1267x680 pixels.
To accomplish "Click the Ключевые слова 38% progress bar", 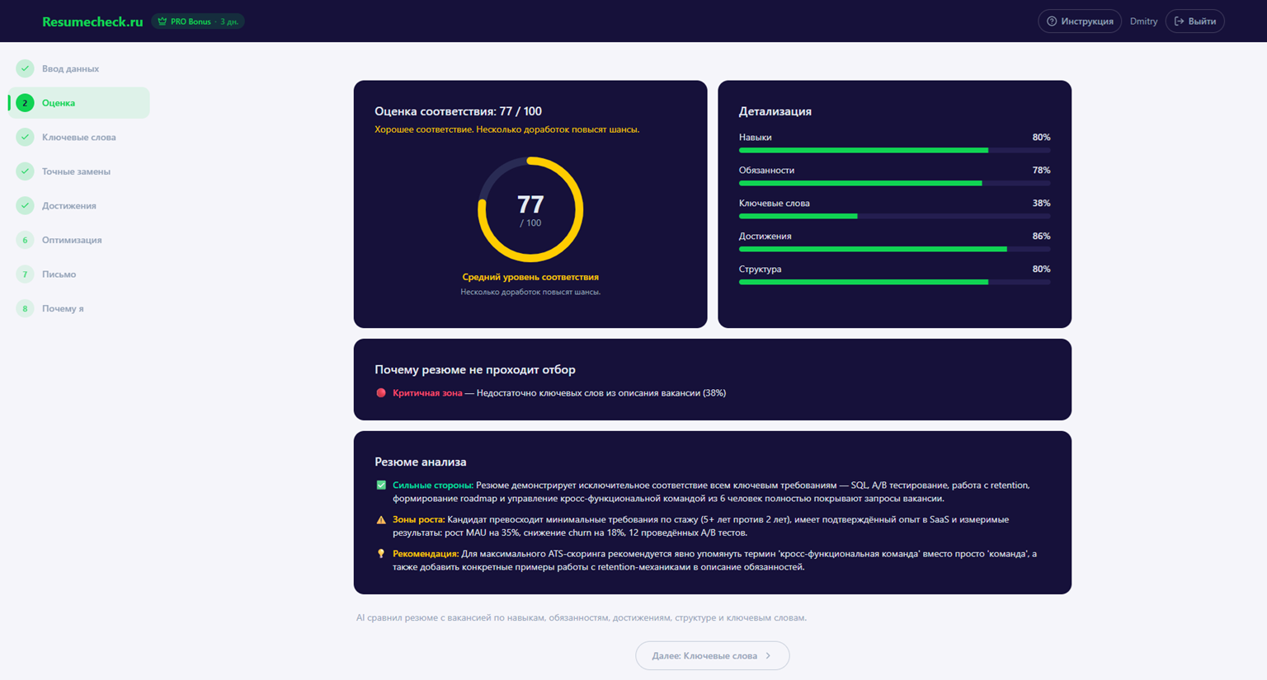I will pyautogui.click(x=894, y=216).
